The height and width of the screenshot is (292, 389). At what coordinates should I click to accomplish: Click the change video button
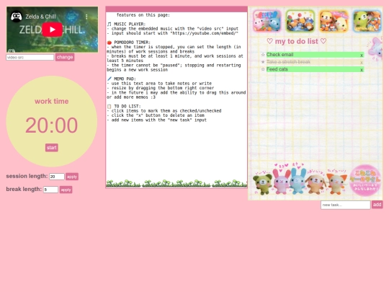coord(65,57)
